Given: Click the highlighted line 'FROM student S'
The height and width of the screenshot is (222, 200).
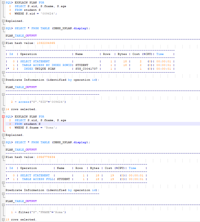Looking at the screenshot, I should pyautogui.click(x=103, y=124).
